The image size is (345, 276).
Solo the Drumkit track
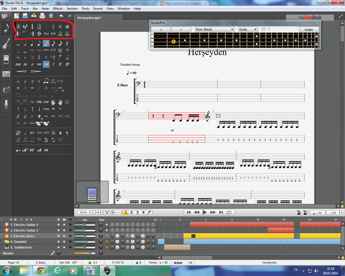pos(58,242)
